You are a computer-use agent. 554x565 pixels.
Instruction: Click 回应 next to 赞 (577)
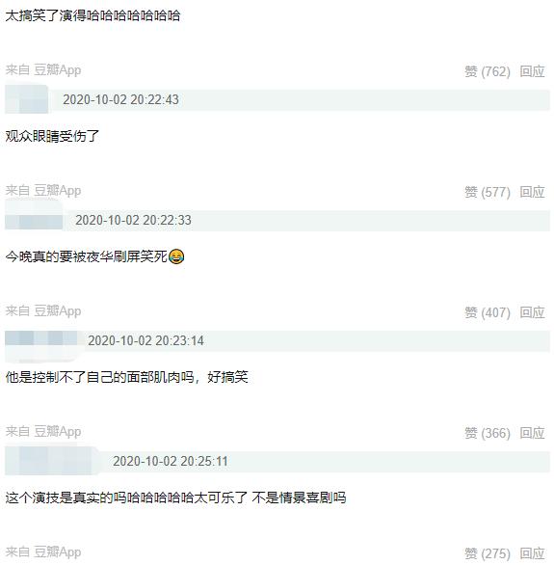coord(532,192)
